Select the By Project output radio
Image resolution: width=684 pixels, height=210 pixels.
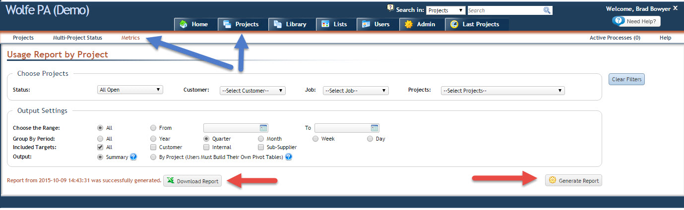pos(153,157)
